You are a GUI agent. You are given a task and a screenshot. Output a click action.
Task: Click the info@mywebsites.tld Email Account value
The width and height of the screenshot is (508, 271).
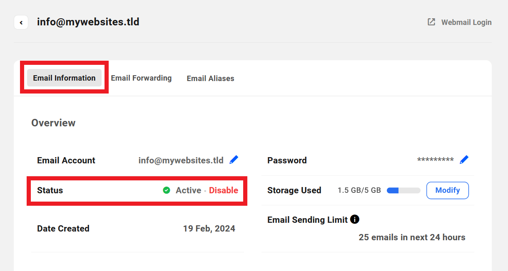[x=181, y=160]
